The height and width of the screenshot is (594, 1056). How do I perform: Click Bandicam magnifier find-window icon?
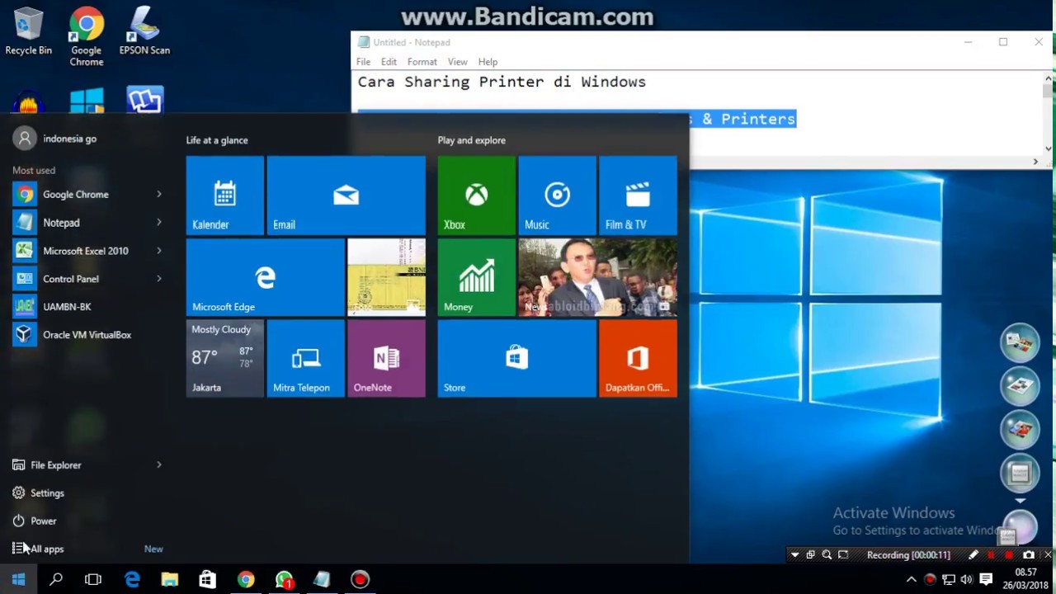point(827,555)
